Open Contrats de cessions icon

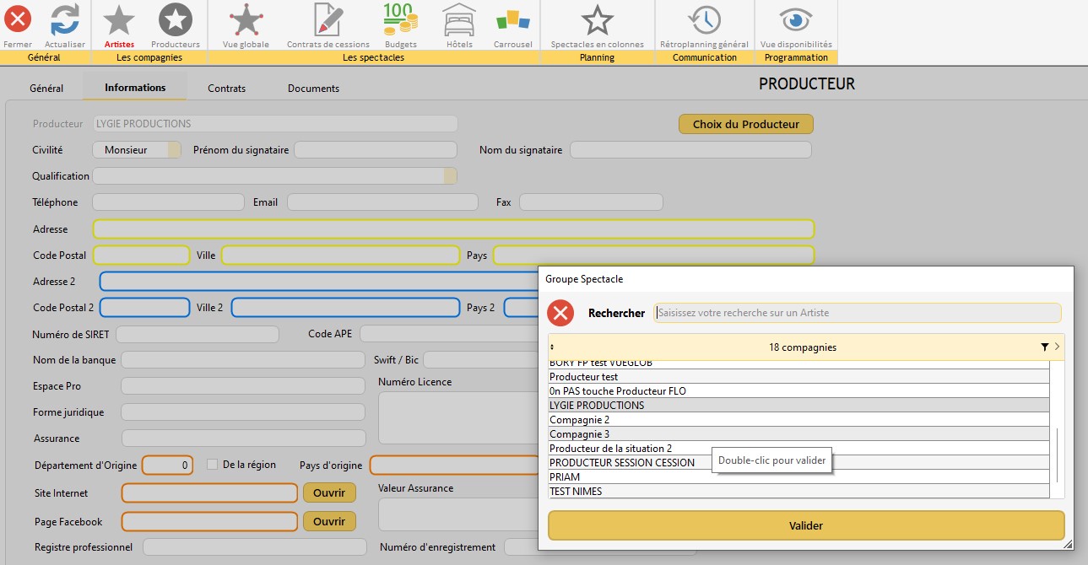point(327,20)
